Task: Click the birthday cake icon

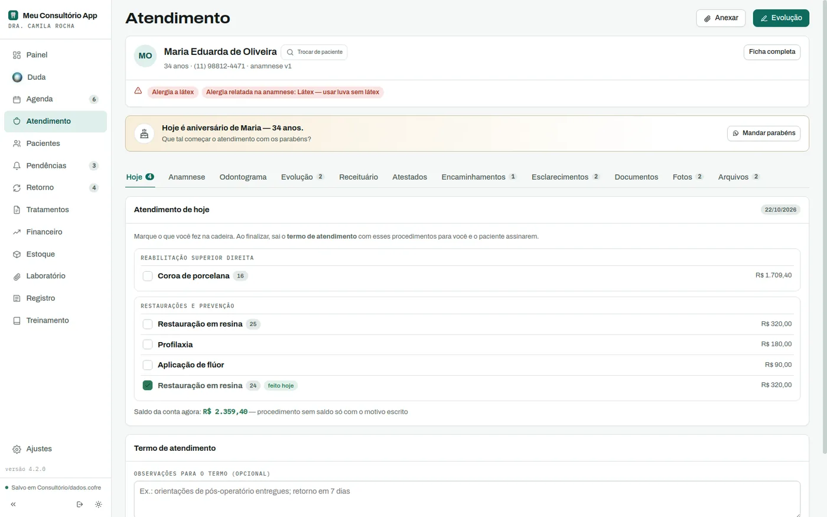Action: (144, 134)
